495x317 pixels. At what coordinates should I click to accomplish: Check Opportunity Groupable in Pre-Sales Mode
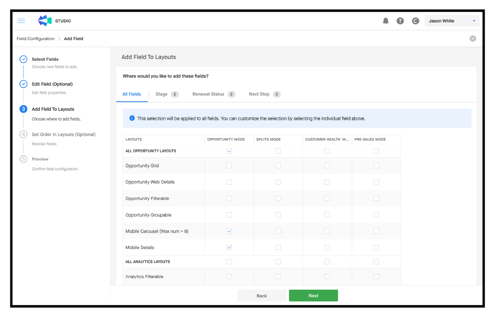pos(376,215)
